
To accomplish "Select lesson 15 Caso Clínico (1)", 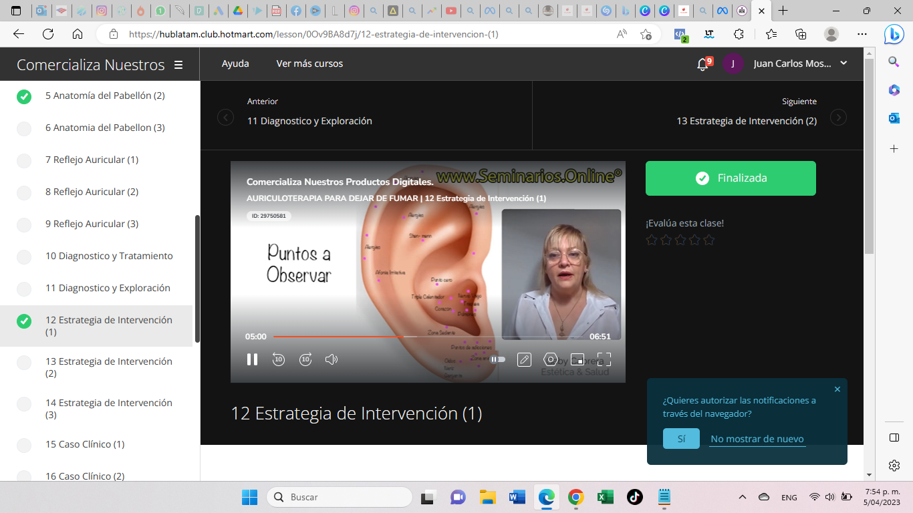I will click(x=85, y=444).
